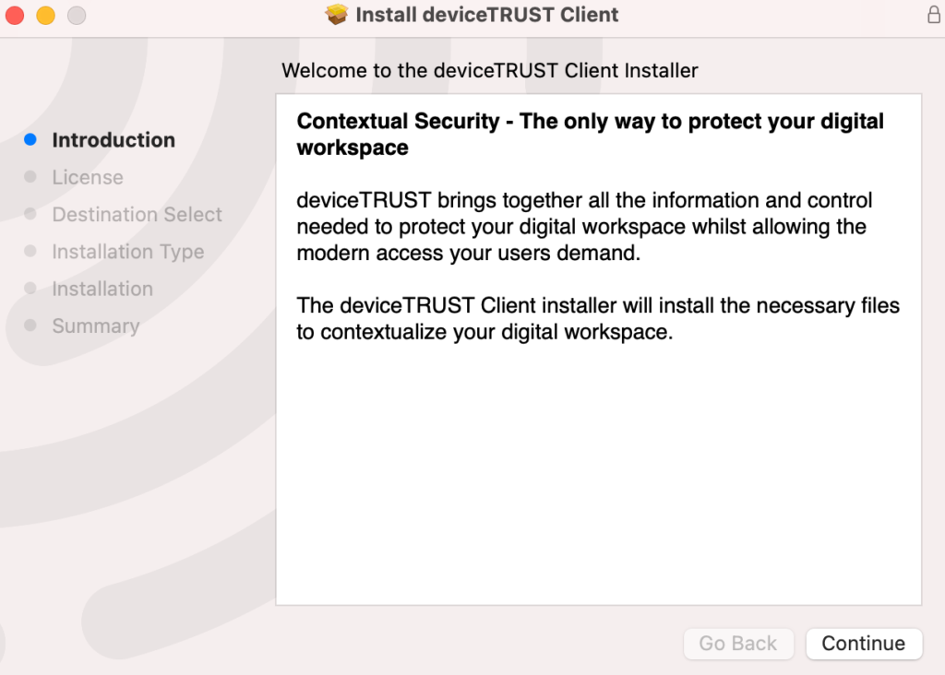Minimize the installer window
Viewport: 945px width, 675px height.
[44, 15]
